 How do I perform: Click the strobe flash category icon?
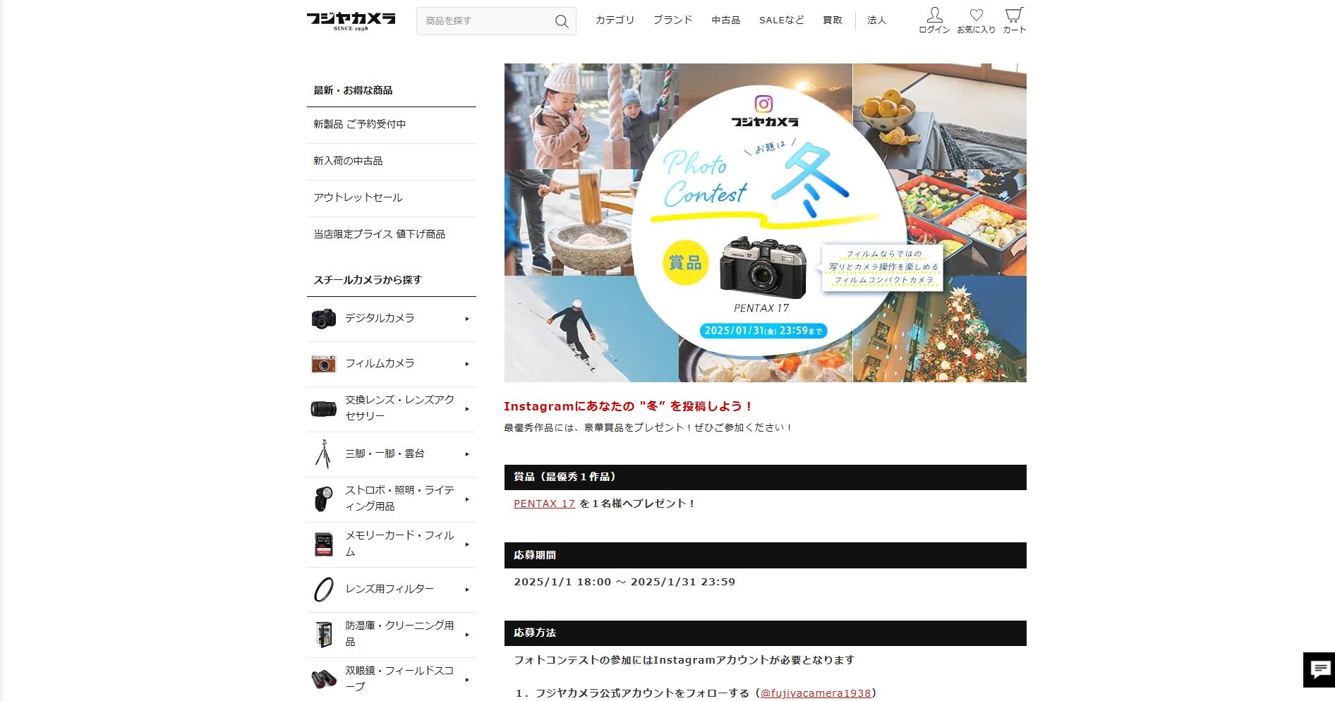323,499
